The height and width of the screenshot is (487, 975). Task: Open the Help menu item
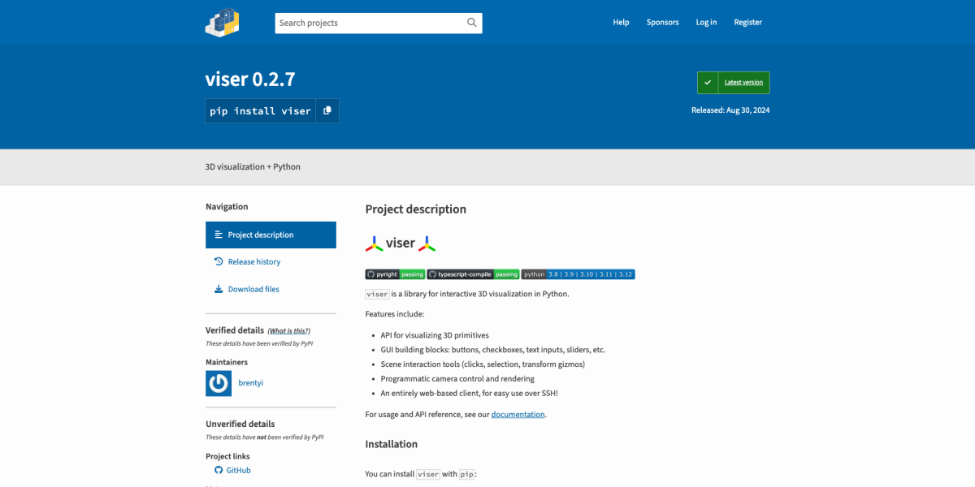point(621,22)
